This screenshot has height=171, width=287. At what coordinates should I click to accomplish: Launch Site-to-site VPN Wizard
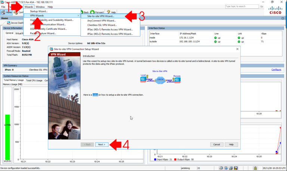click(110, 16)
